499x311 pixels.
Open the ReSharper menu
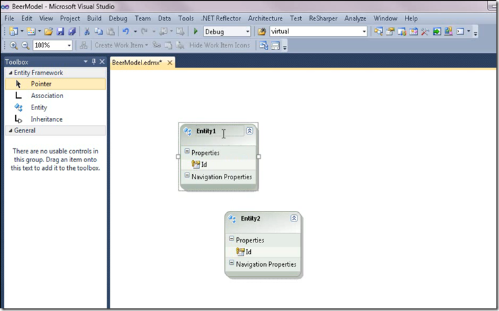pyautogui.click(x=323, y=18)
